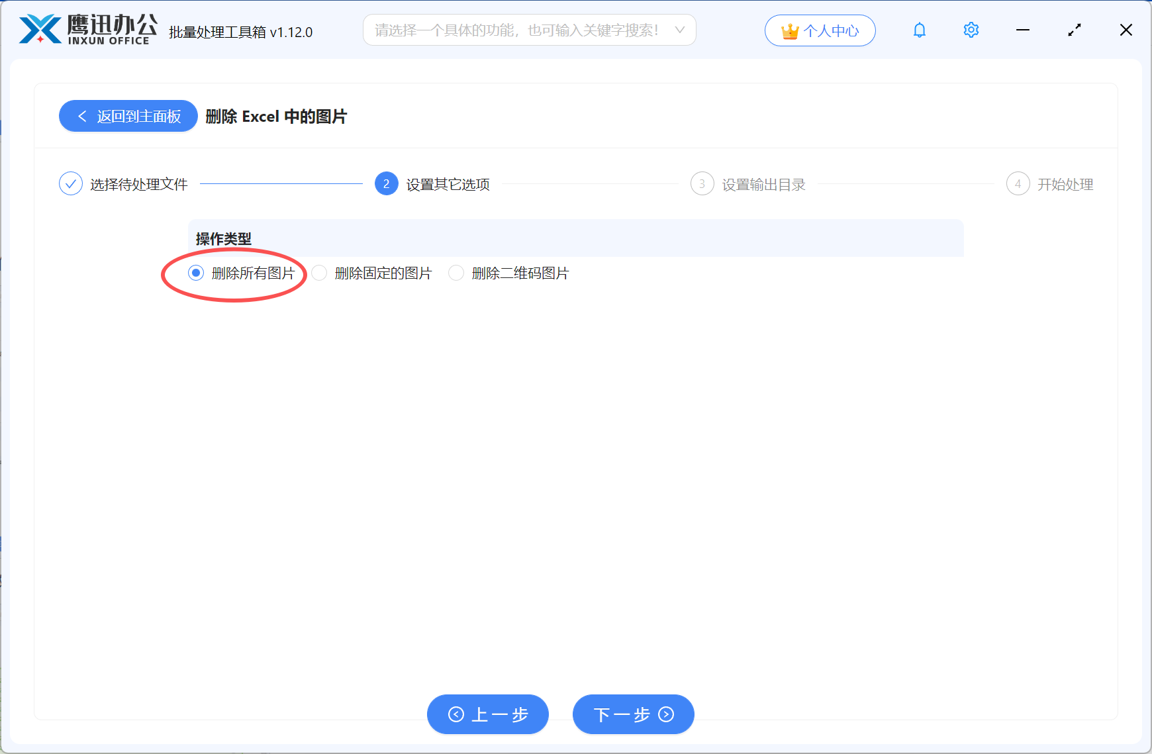
Task: Click step 3 设置输出目录 indicator
Action: click(x=702, y=183)
